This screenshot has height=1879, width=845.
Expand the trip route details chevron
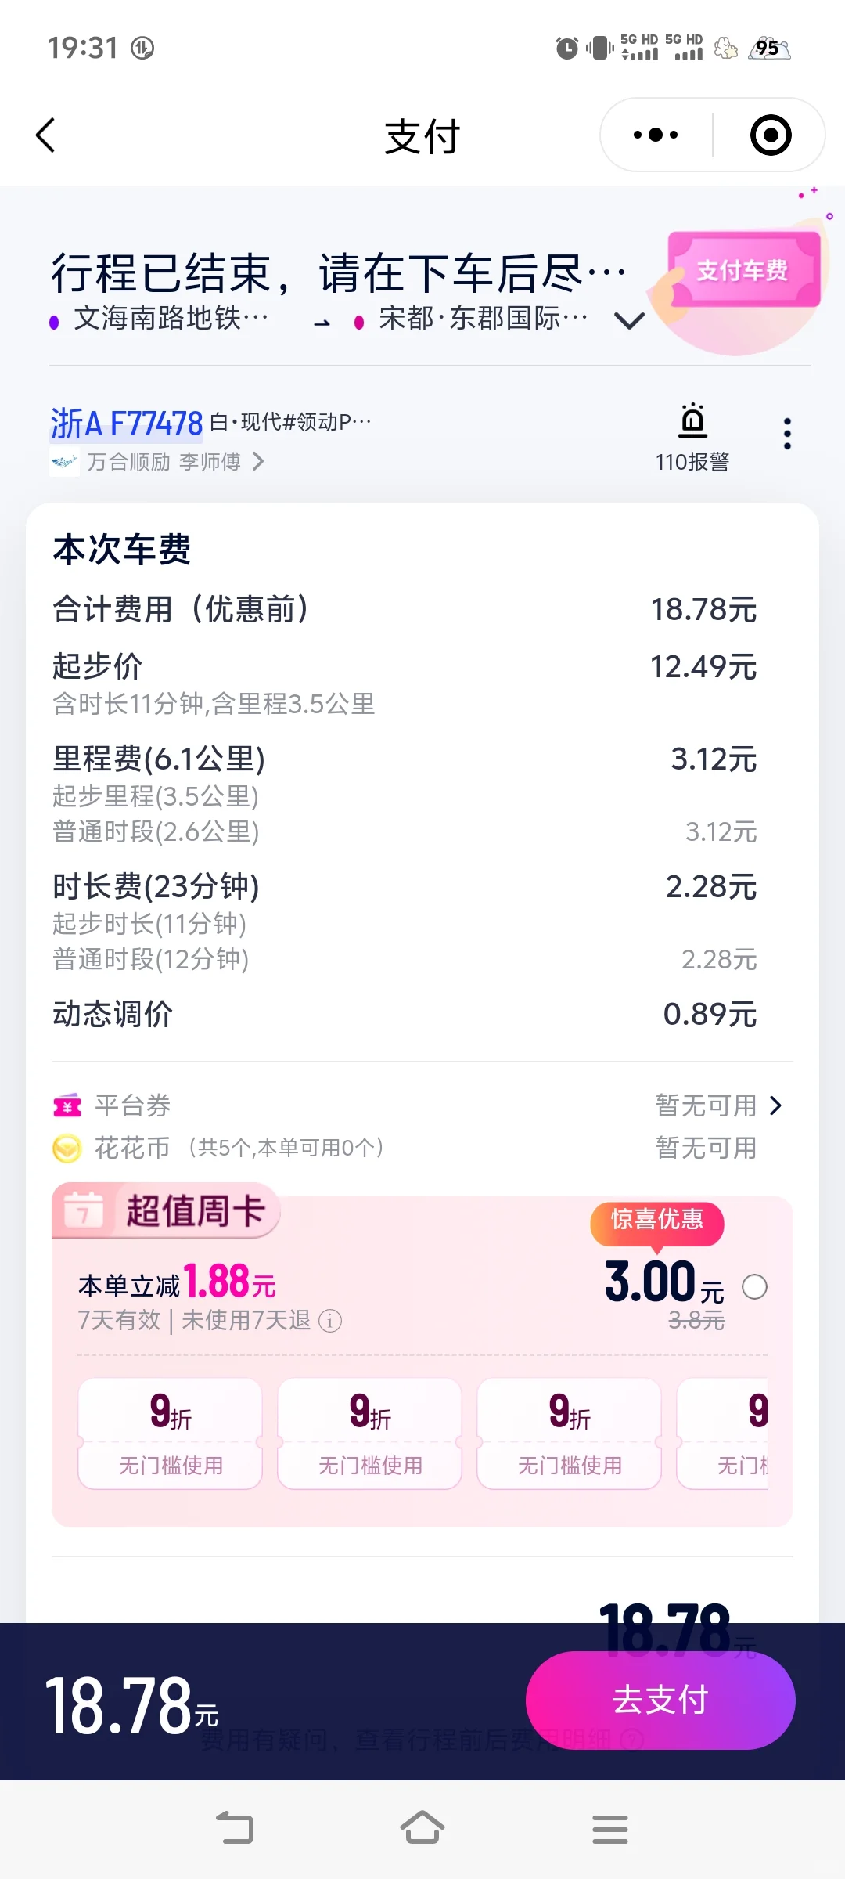click(x=629, y=320)
